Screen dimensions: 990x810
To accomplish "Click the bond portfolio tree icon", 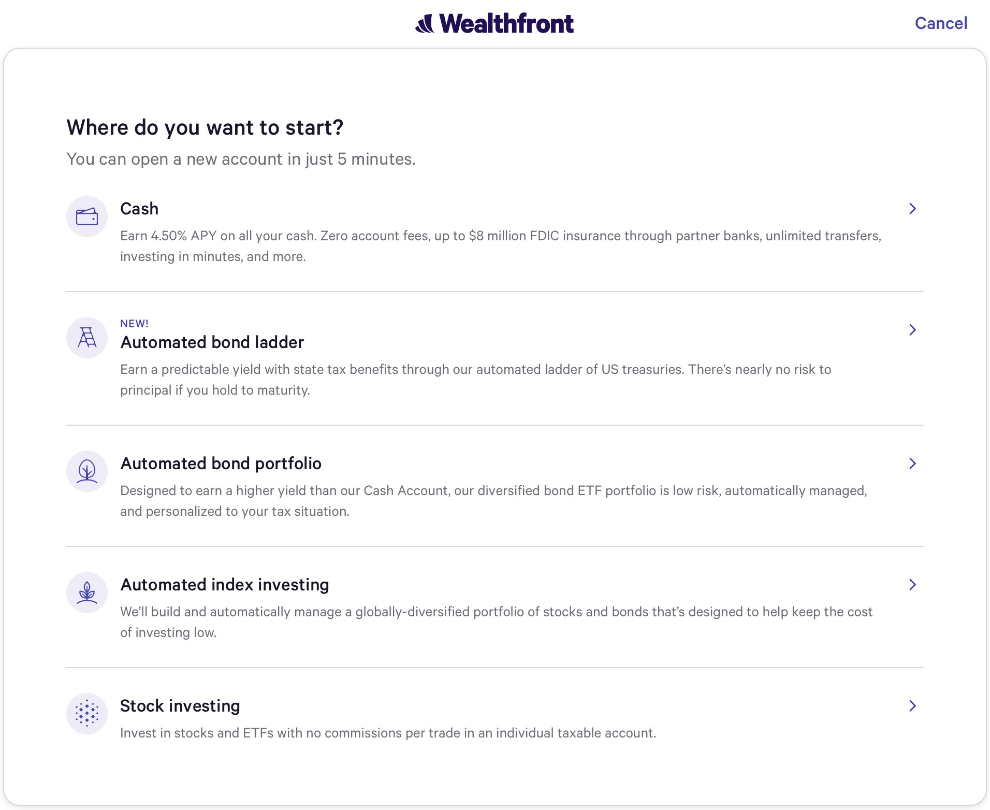I will click(87, 471).
